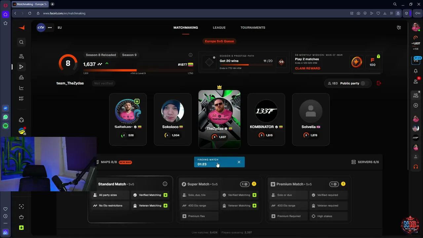This screenshot has height=238, width=423.
Task: Select the Super Match card
Action: pyautogui.click(x=219, y=199)
